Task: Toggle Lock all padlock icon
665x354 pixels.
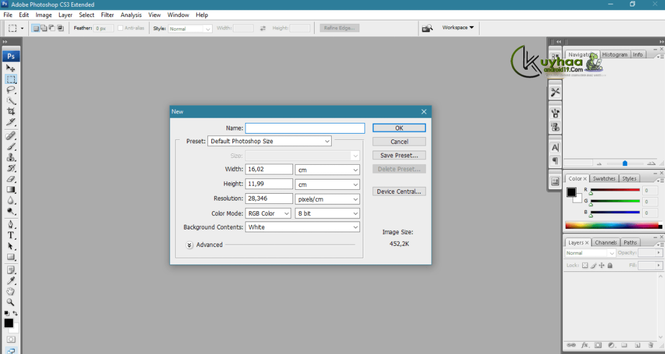Action: click(610, 266)
